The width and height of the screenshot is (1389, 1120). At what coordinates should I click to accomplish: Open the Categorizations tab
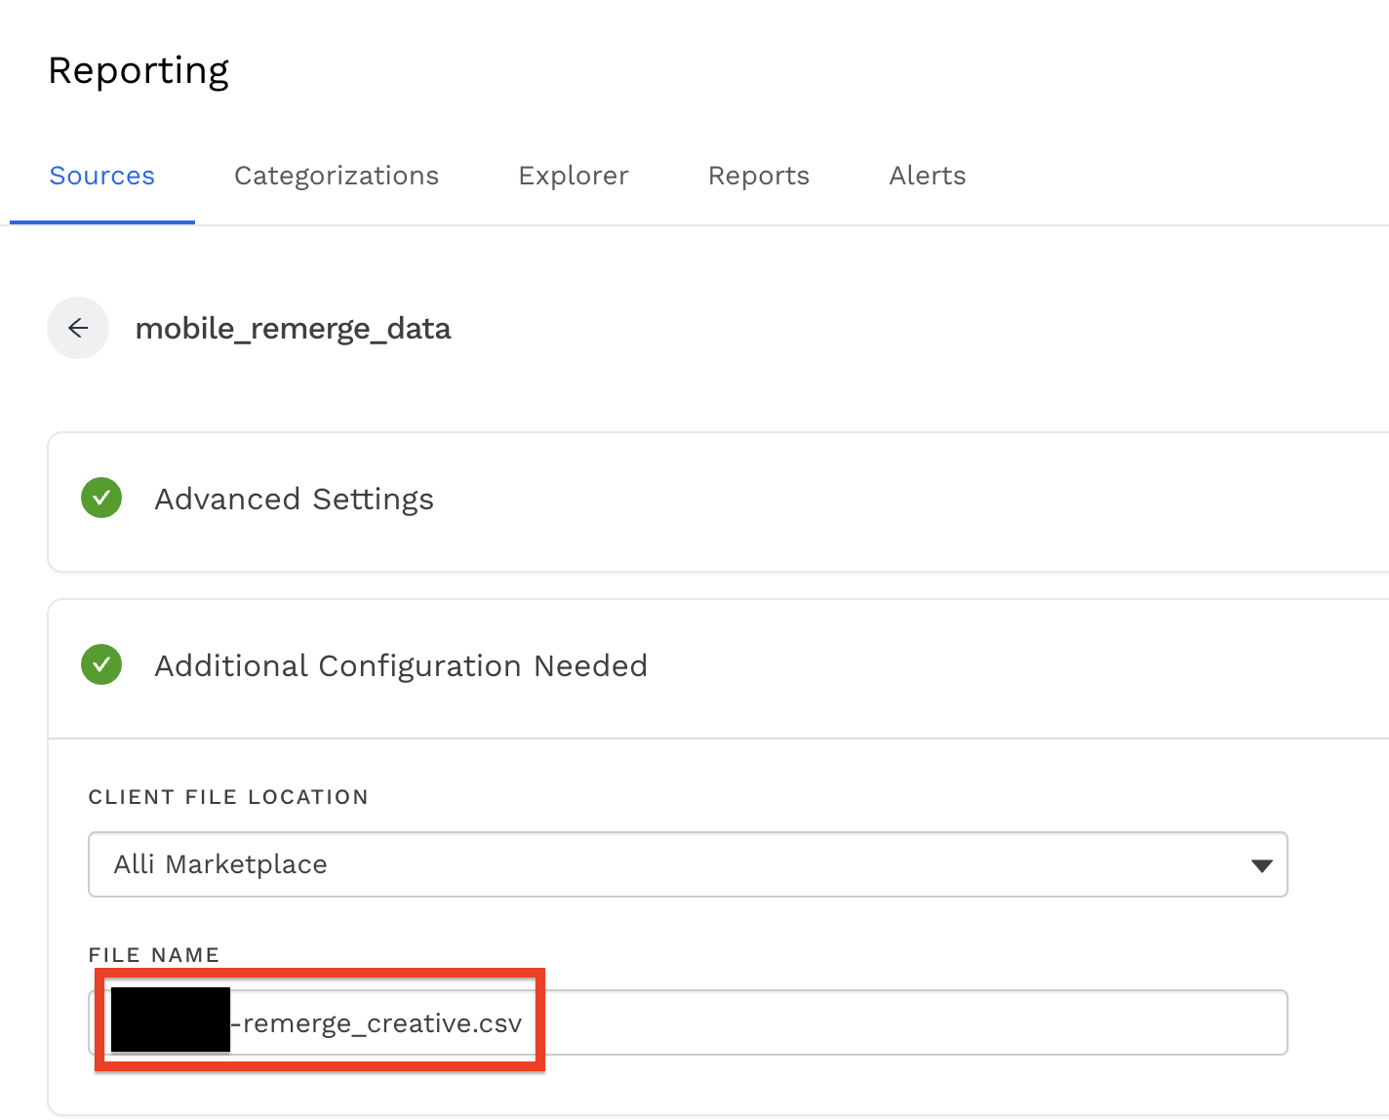click(x=337, y=176)
